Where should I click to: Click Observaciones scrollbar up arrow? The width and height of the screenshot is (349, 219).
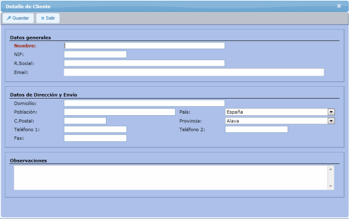click(331, 169)
